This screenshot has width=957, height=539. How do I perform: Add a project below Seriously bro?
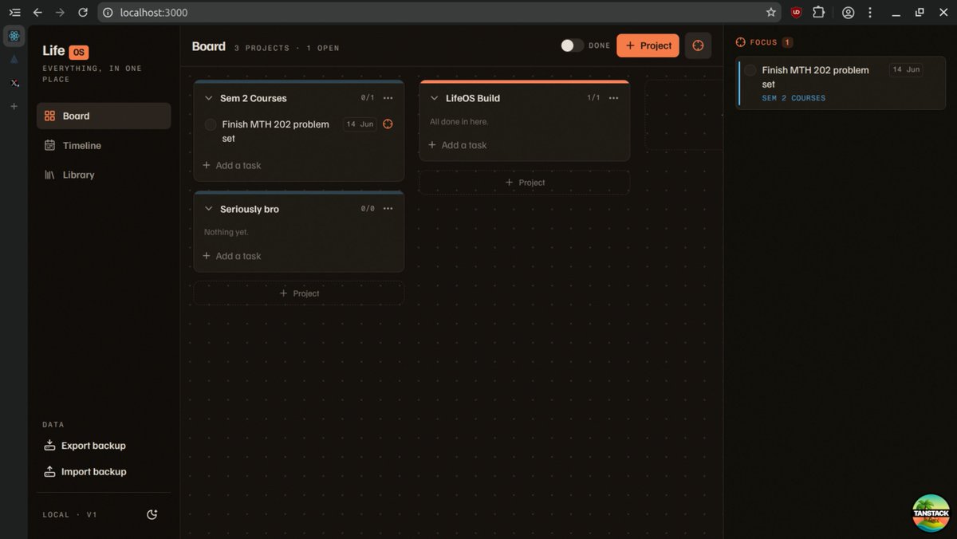[x=299, y=293]
